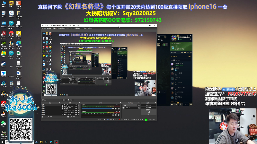Click League summoner profile avatar

174,38
